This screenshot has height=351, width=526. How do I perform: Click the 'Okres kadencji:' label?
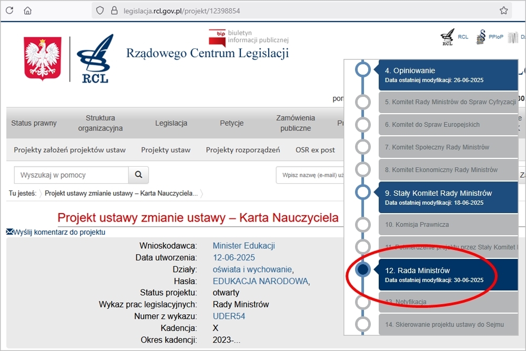click(x=169, y=340)
